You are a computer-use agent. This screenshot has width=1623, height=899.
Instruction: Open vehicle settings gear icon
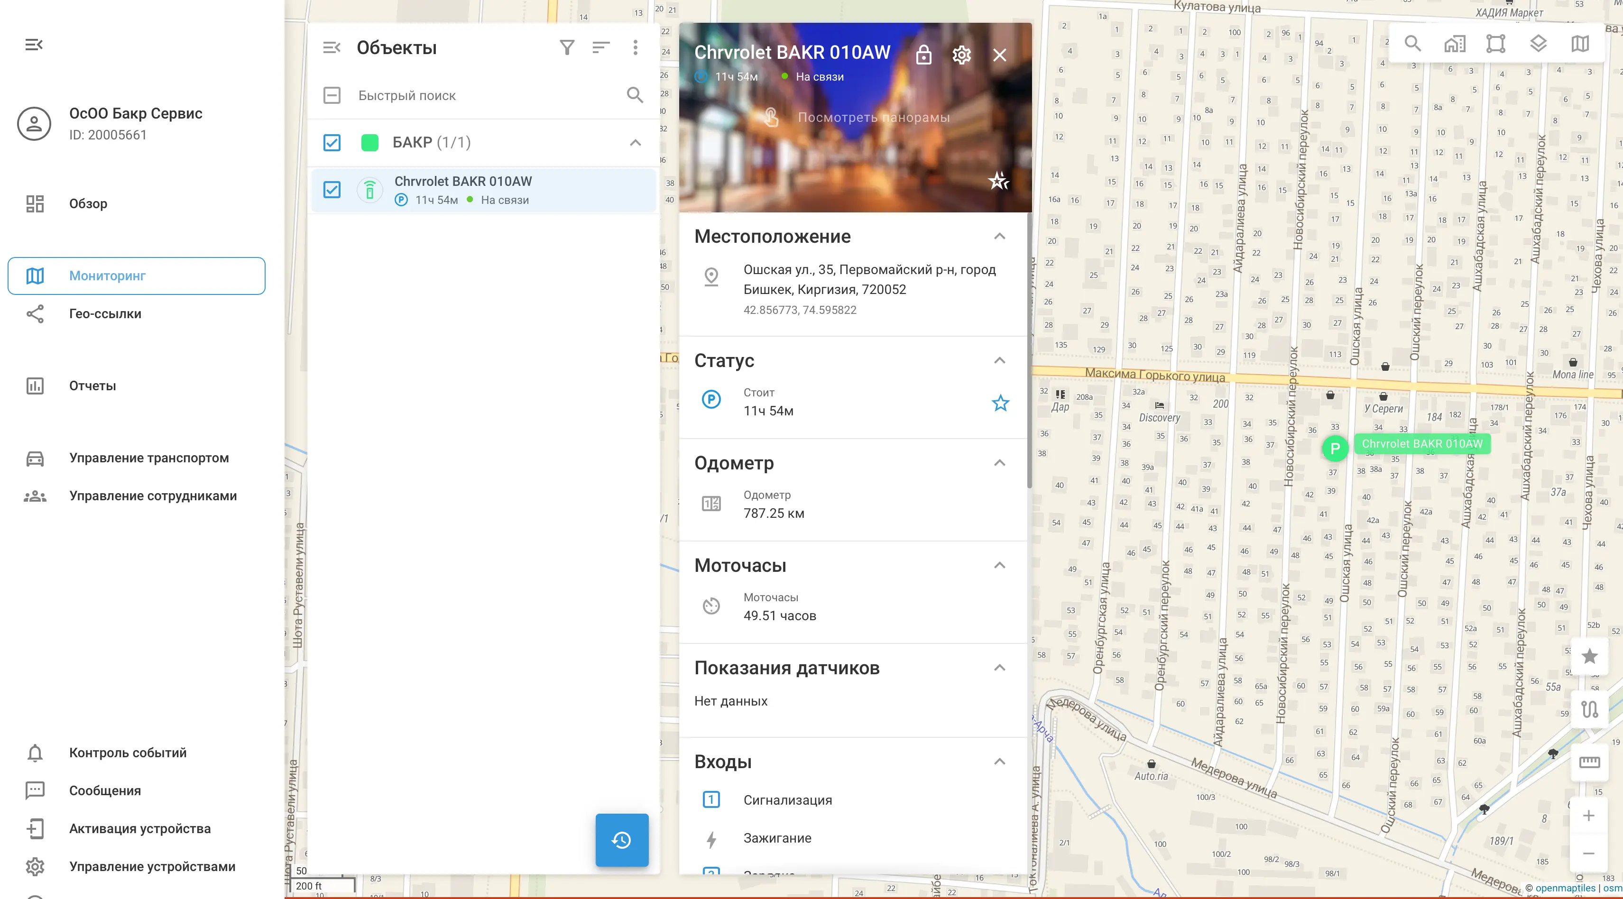pyautogui.click(x=961, y=55)
